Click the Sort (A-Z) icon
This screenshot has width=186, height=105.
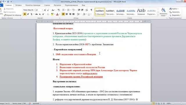click(x=87, y=10)
